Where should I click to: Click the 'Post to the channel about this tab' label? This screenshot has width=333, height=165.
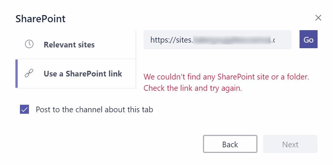pyautogui.click(x=94, y=109)
